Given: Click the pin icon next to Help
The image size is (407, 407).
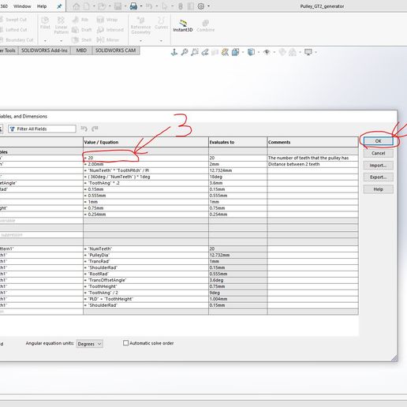Looking at the screenshot, I should [x=59, y=6].
